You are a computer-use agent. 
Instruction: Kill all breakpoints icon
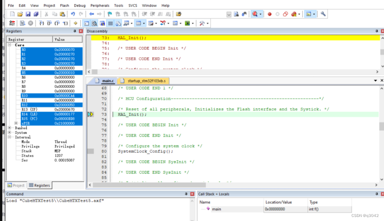293,14
